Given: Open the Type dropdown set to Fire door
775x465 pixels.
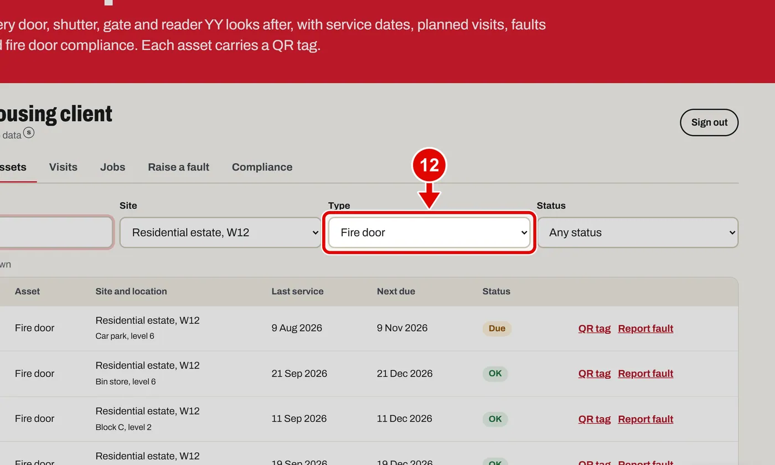Looking at the screenshot, I should pos(429,232).
